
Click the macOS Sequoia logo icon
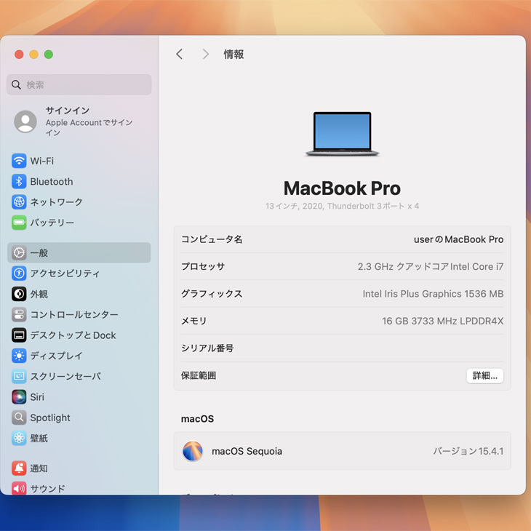193,451
